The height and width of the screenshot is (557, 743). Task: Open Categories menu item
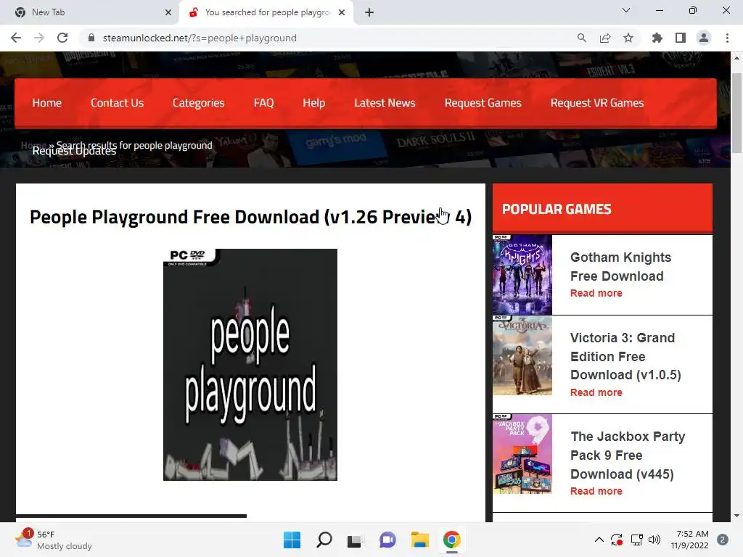(x=199, y=103)
